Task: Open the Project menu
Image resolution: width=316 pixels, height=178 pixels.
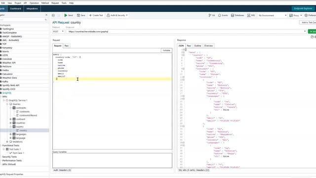Action: [x=18, y=3]
